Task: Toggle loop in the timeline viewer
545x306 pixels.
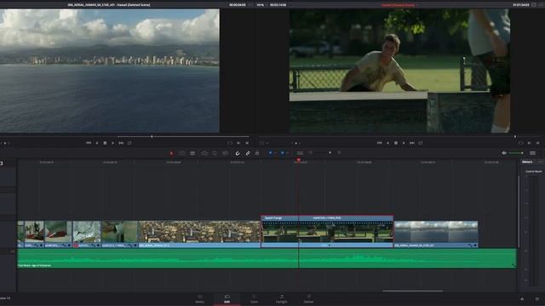Action: pyautogui.click(x=420, y=143)
